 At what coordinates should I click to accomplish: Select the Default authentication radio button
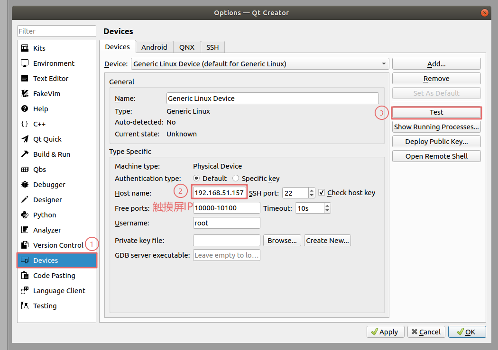pos(196,179)
